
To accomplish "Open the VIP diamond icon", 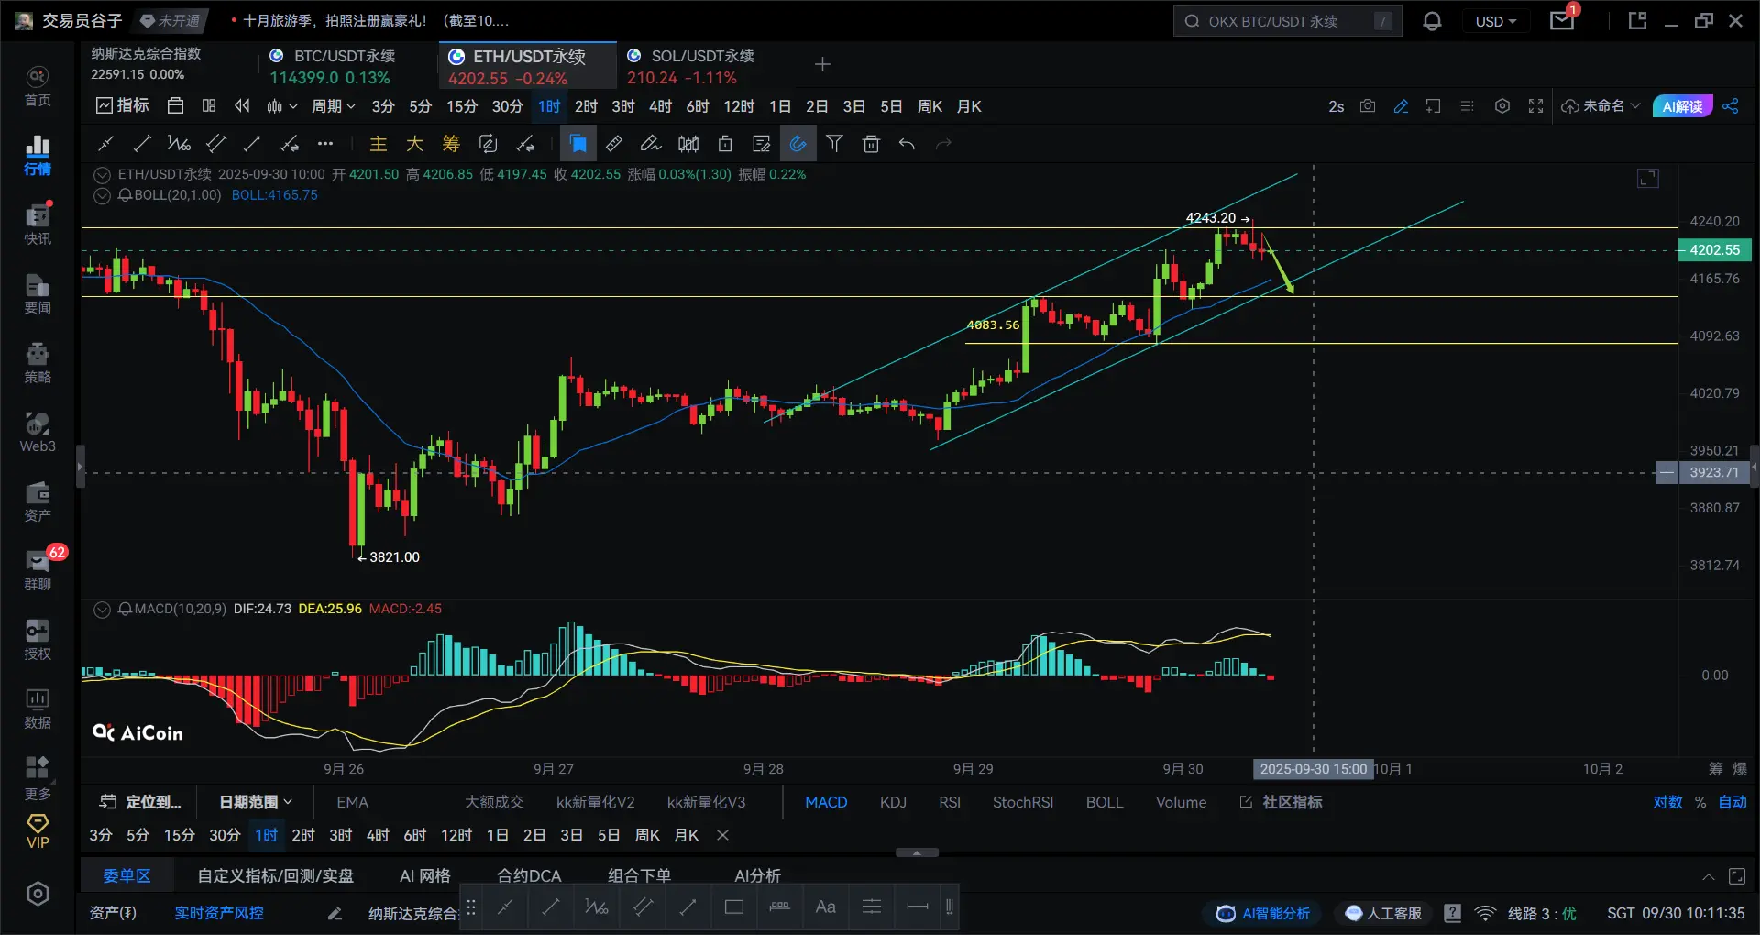I will point(38,831).
